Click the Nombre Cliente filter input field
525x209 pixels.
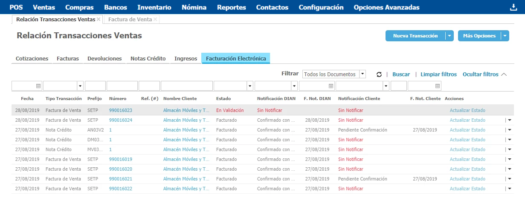pos(186,86)
